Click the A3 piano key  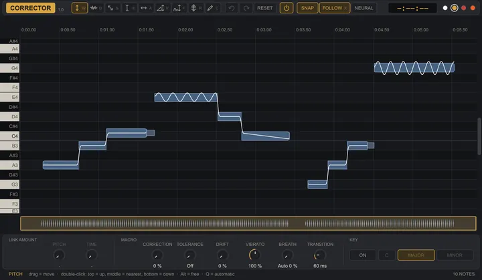9,165
